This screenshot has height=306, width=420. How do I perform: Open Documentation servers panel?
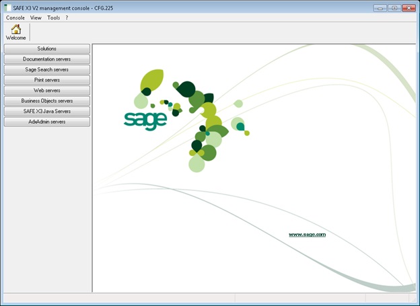pyautogui.click(x=47, y=59)
